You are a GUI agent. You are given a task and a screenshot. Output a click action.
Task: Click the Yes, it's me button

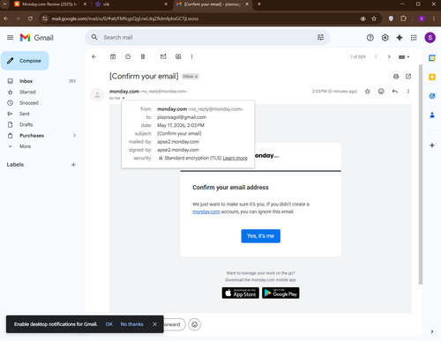coord(261,236)
